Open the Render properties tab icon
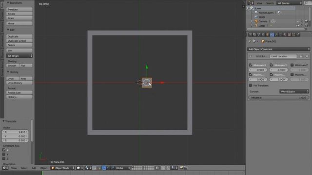Image resolution: width=312 pixels, height=175 pixels. (250, 35)
